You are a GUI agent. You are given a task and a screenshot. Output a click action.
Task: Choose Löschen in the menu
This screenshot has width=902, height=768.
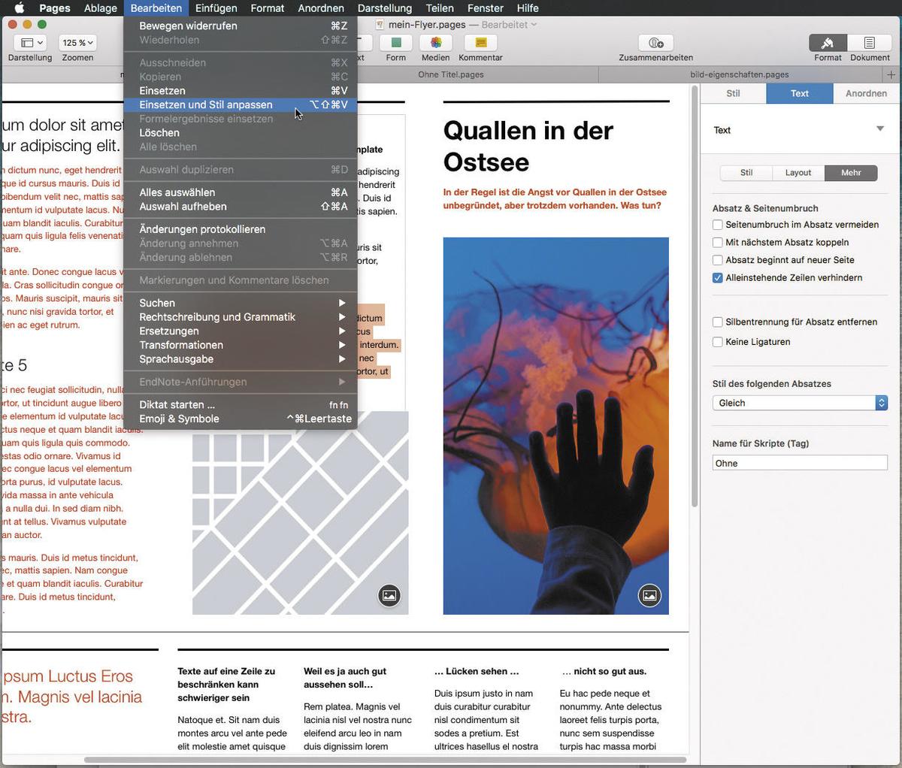pyautogui.click(x=241, y=132)
